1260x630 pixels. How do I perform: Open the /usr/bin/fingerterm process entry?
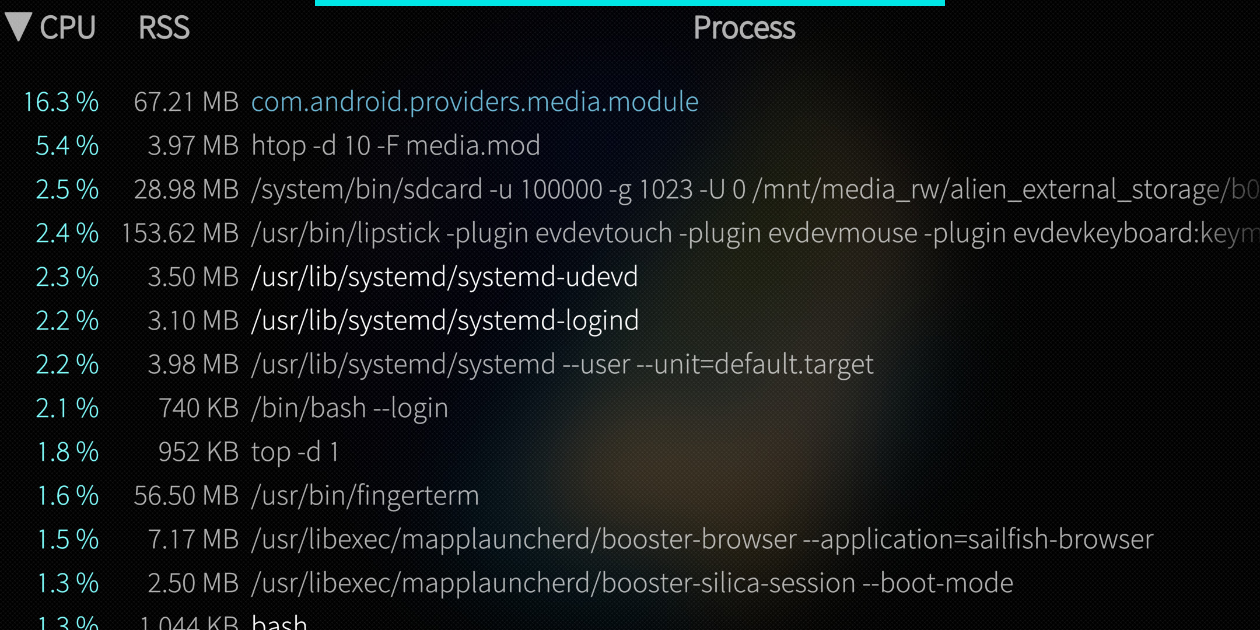coord(365,496)
